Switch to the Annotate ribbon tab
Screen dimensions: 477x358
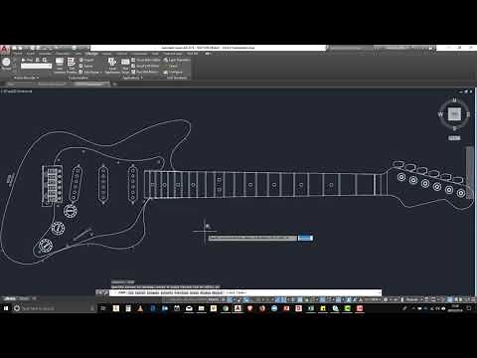[45, 54]
